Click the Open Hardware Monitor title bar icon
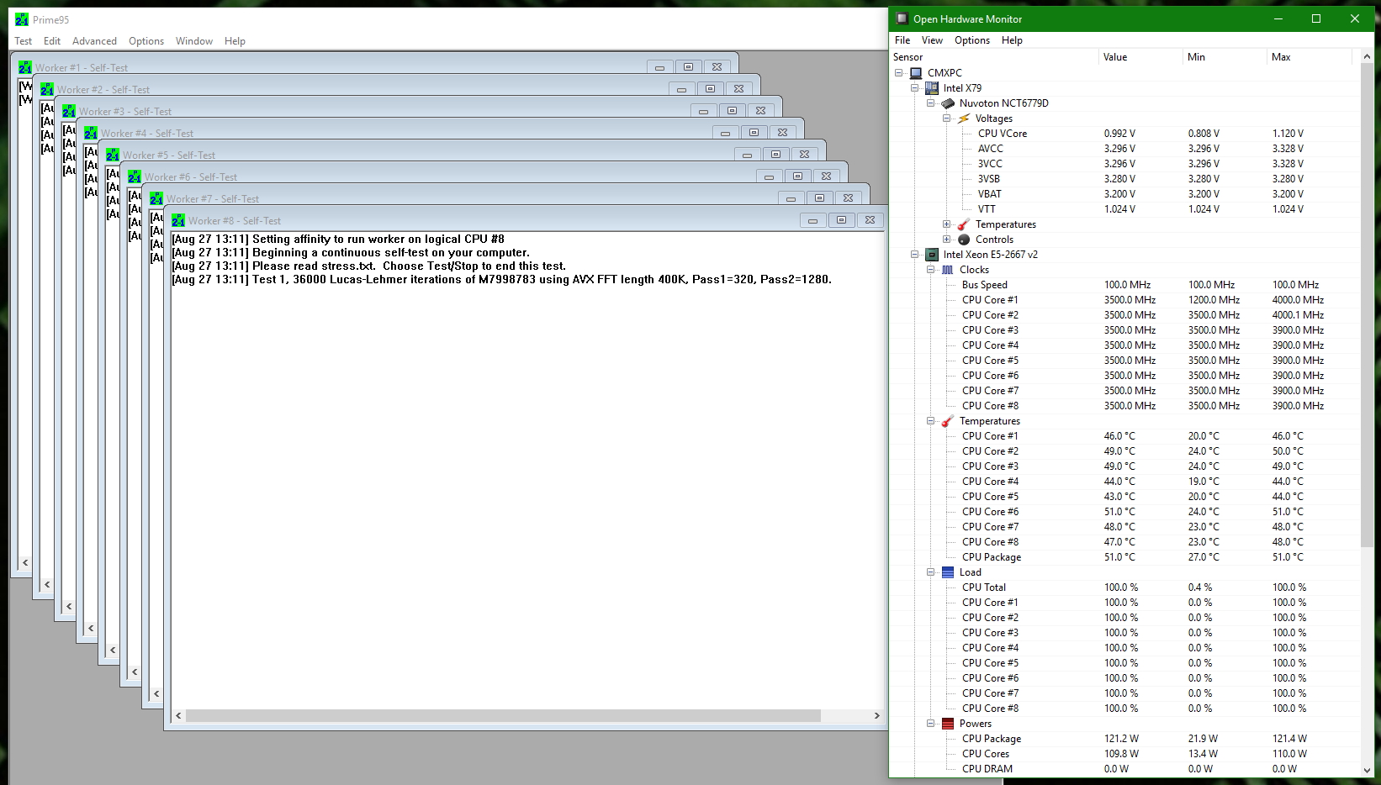 point(902,18)
